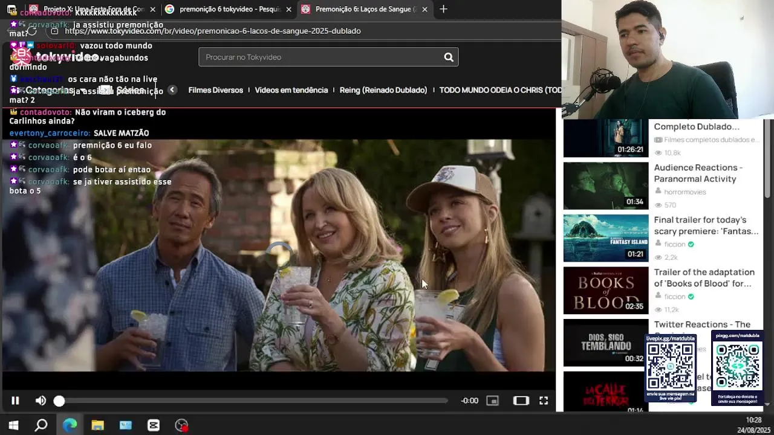Viewport: 774px width, 435px height.
Task: Click the address bar URL
Action: pos(213,31)
